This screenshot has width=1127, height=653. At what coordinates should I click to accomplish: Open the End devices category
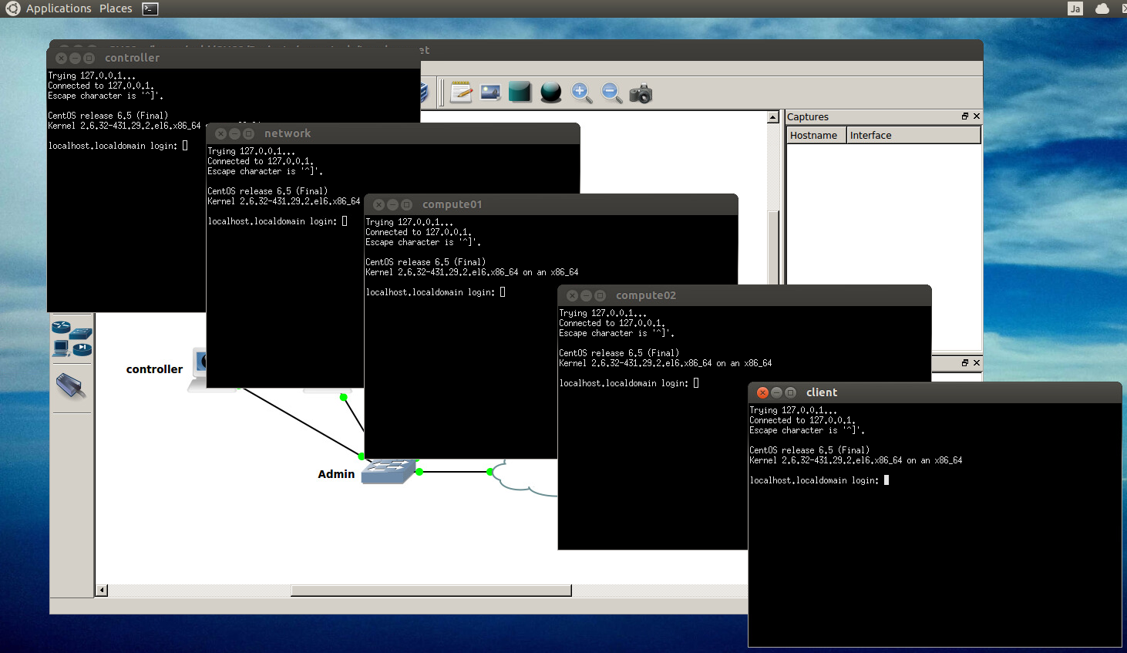coord(62,348)
